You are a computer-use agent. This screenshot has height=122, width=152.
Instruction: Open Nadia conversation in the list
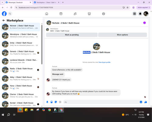pos(20,70)
